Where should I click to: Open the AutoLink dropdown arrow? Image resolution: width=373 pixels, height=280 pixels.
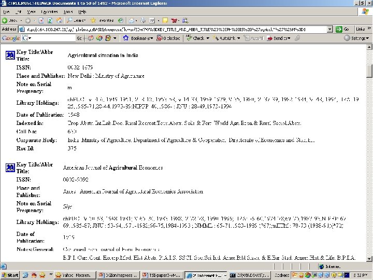click(x=238, y=38)
